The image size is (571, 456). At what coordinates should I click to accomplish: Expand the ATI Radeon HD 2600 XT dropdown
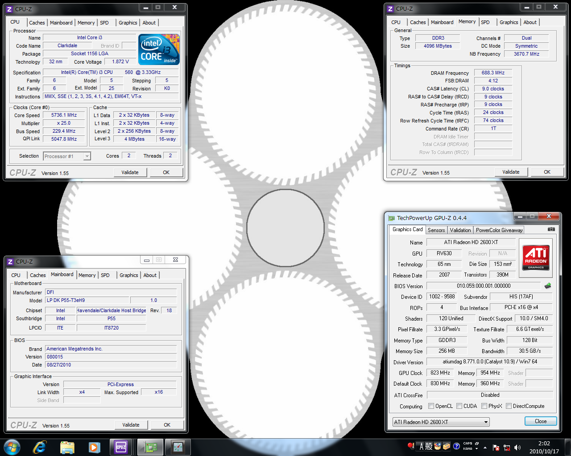441,422
